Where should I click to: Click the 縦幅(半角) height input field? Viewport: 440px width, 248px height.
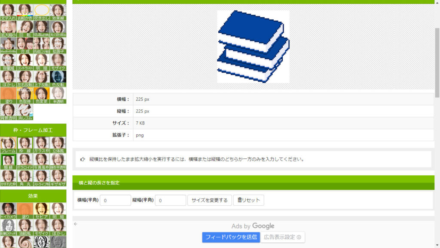click(x=170, y=200)
